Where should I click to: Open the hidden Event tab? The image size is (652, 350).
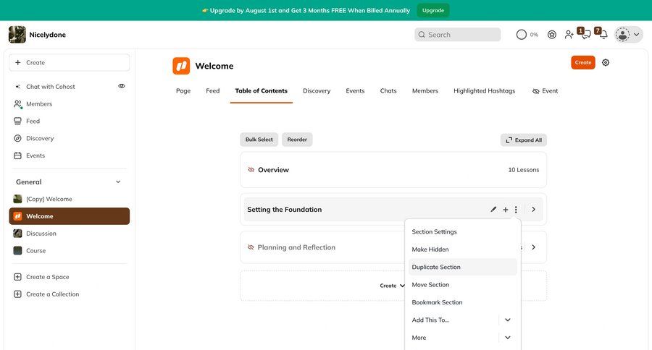pos(545,90)
